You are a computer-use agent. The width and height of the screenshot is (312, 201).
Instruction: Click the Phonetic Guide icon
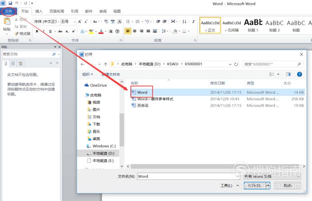coord(113,22)
